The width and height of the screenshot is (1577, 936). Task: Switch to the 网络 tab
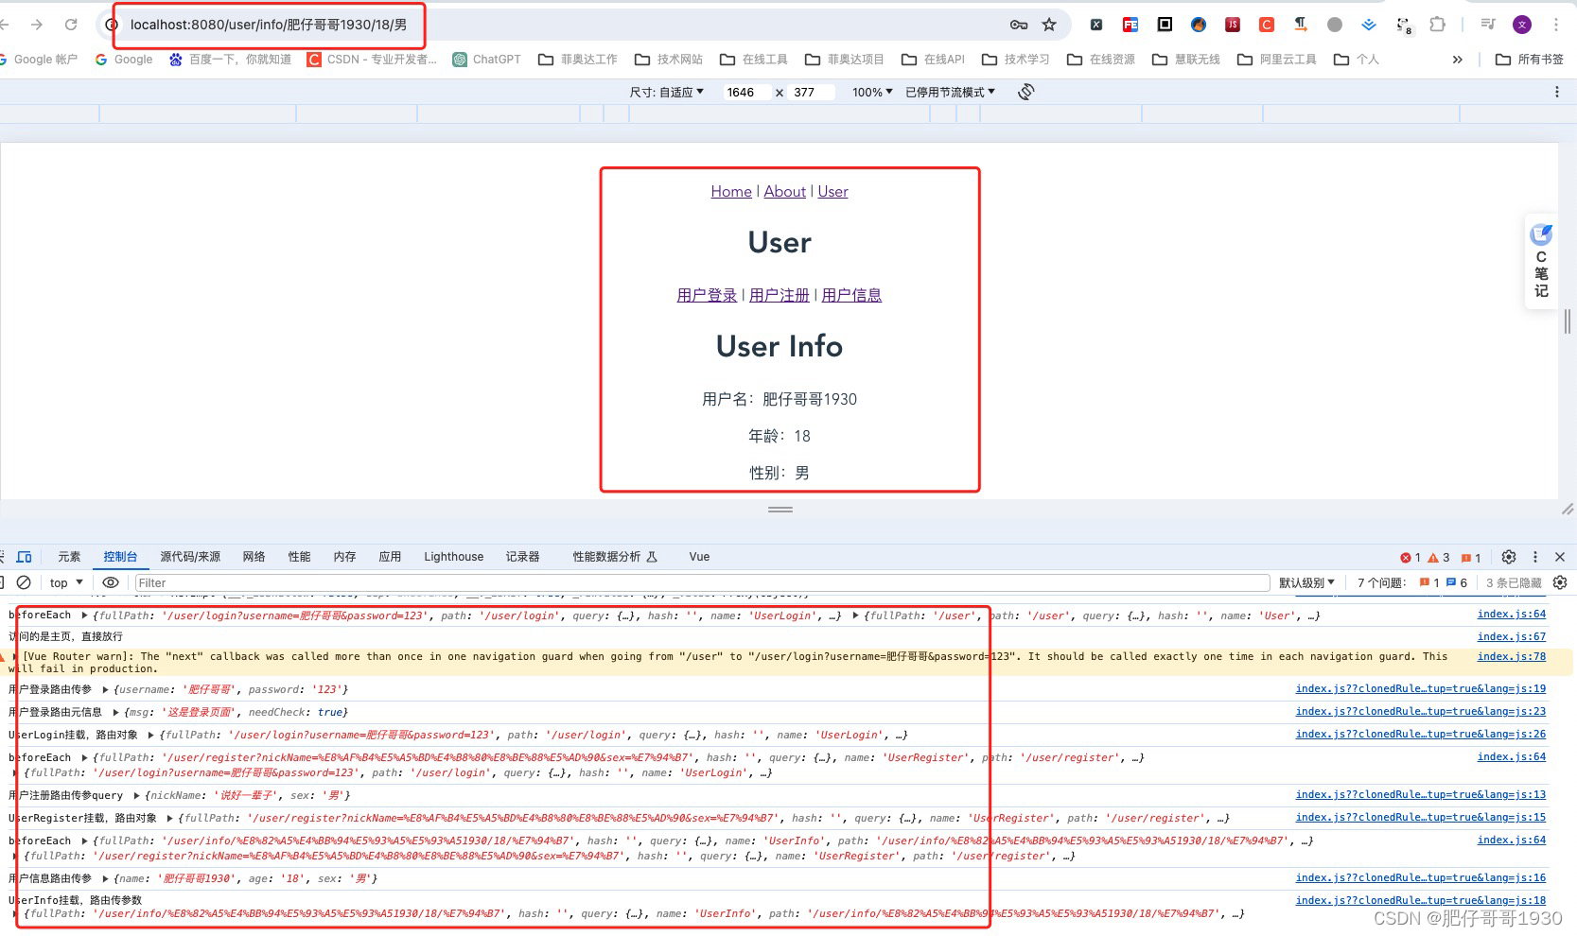254,557
